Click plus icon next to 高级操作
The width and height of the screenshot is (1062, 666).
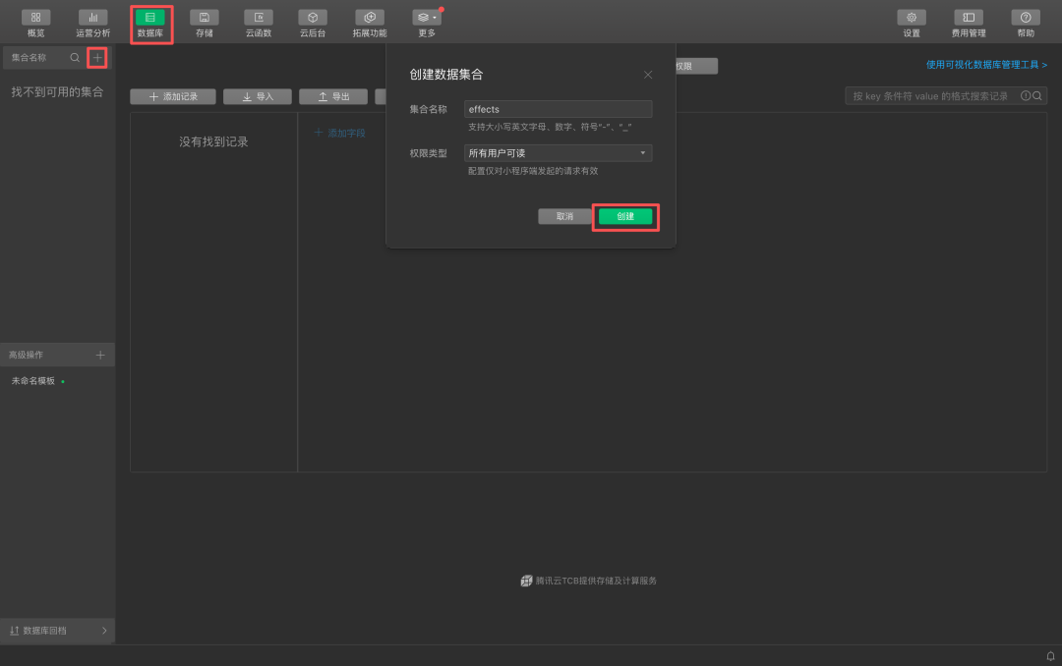[100, 355]
